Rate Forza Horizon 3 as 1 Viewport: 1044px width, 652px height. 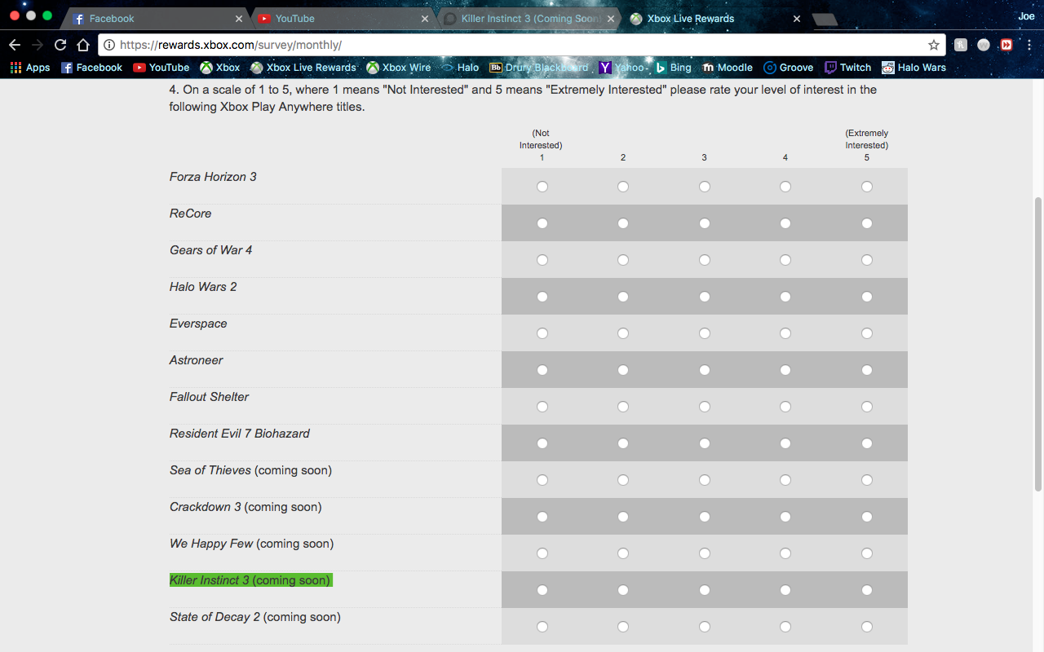(542, 187)
